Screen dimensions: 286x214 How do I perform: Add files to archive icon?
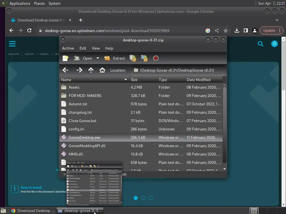[133, 58]
